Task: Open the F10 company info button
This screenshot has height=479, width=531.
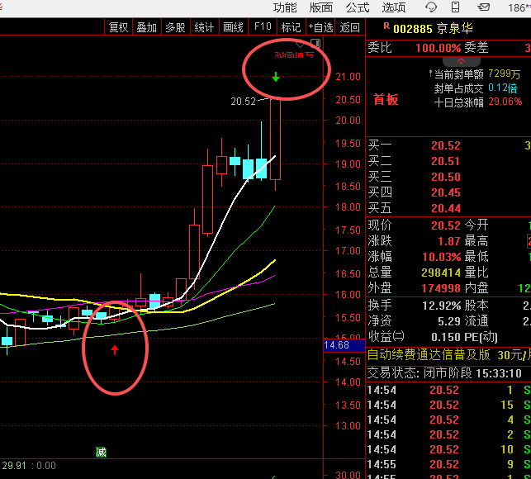Action: [x=263, y=26]
